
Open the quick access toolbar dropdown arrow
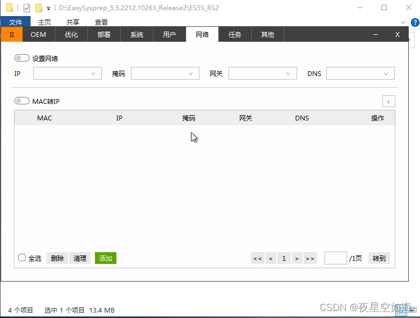pos(48,9)
